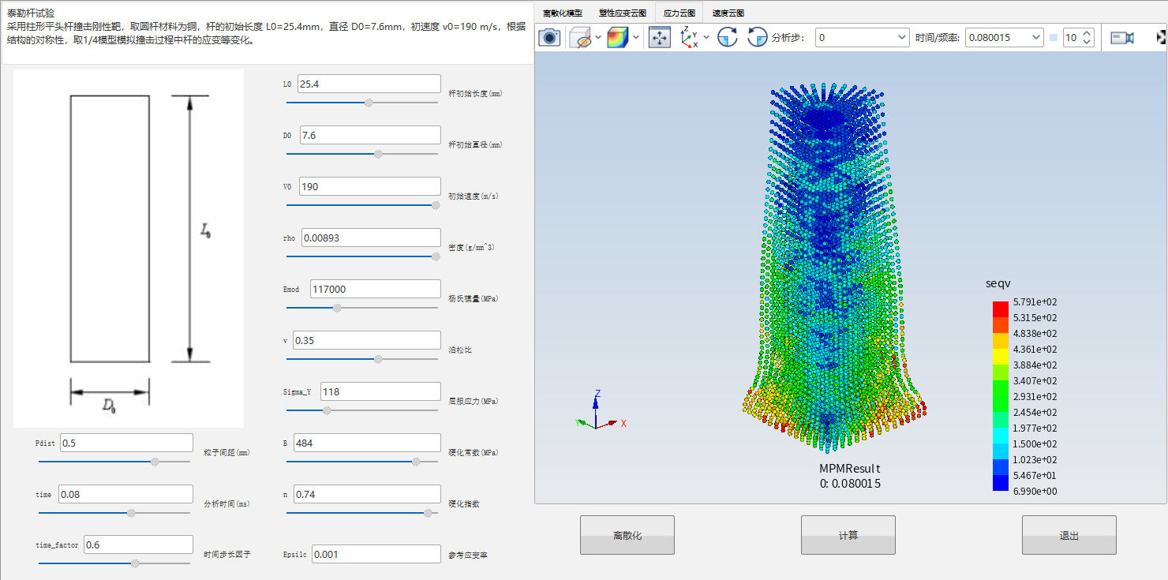Click the hardening constant B input field
1168x580 pixels.
pos(366,443)
